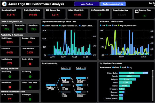Click the red Session Affinity status dot
155x103 pixels.
click(x=30, y=64)
